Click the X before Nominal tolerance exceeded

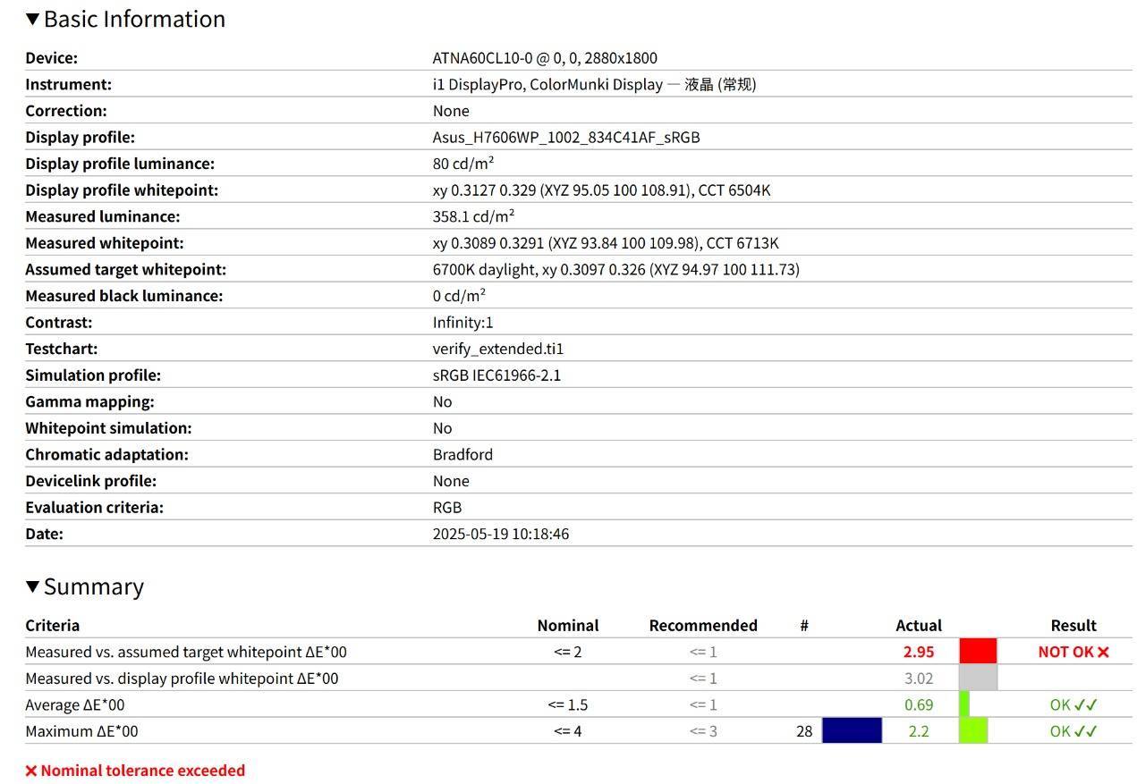pos(31,771)
